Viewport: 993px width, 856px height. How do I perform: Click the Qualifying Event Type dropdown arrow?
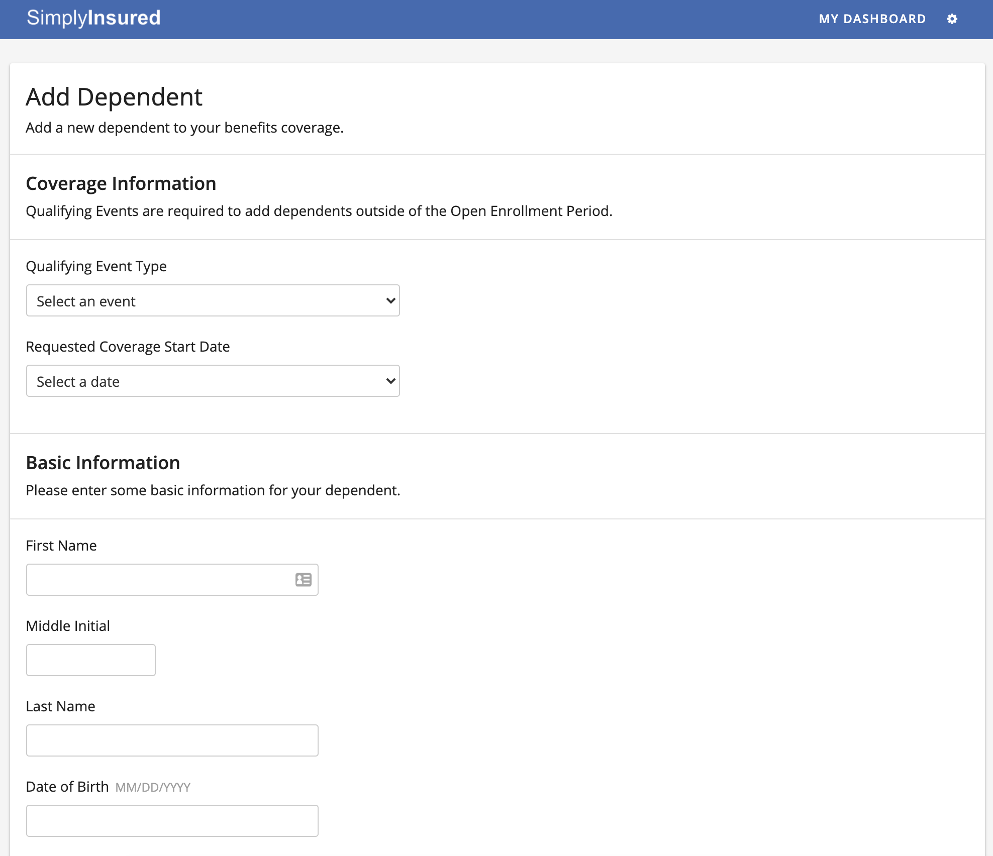(390, 301)
